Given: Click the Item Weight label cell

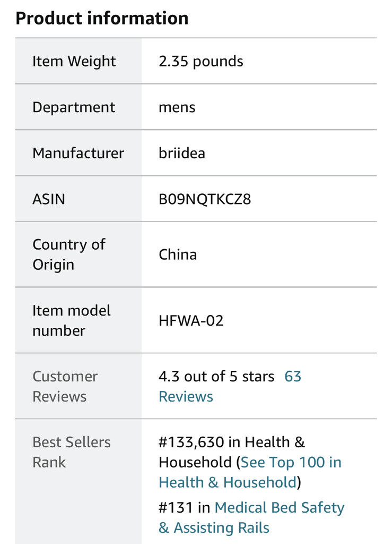Looking at the screenshot, I should click(x=78, y=61).
